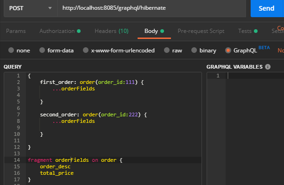The height and width of the screenshot is (185, 284).
Task: Click the QUERY section heading
Action: click(x=13, y=67)
